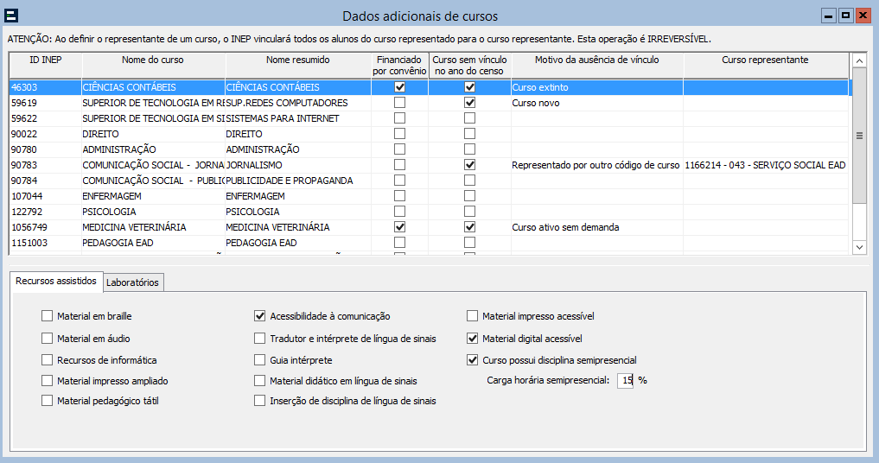Image resolution: width=879 pixels, height=463 pixels.
Task: Uncheck Acessibilidade à comunicação
Action: [x=260, y=316]
